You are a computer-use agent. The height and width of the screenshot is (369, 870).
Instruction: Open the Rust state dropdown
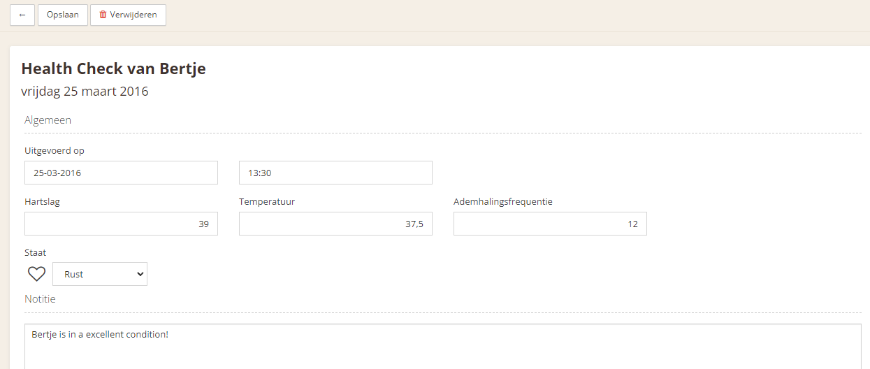pyautogui.click(x=100, y=274)
